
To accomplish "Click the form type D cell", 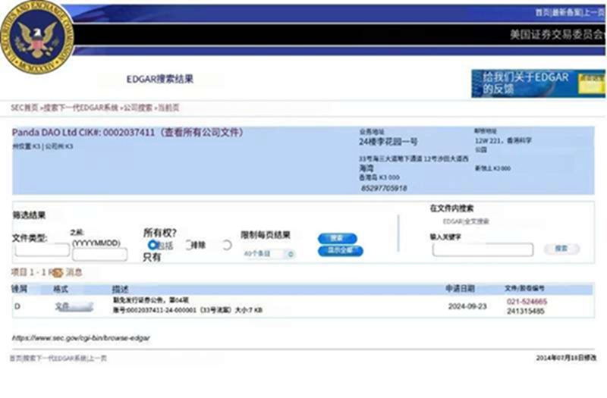I will (17, 306).
